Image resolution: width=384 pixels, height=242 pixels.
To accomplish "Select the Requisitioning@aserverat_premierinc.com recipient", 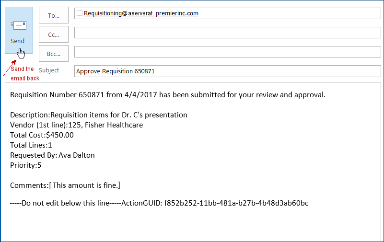I will (141, 13).
